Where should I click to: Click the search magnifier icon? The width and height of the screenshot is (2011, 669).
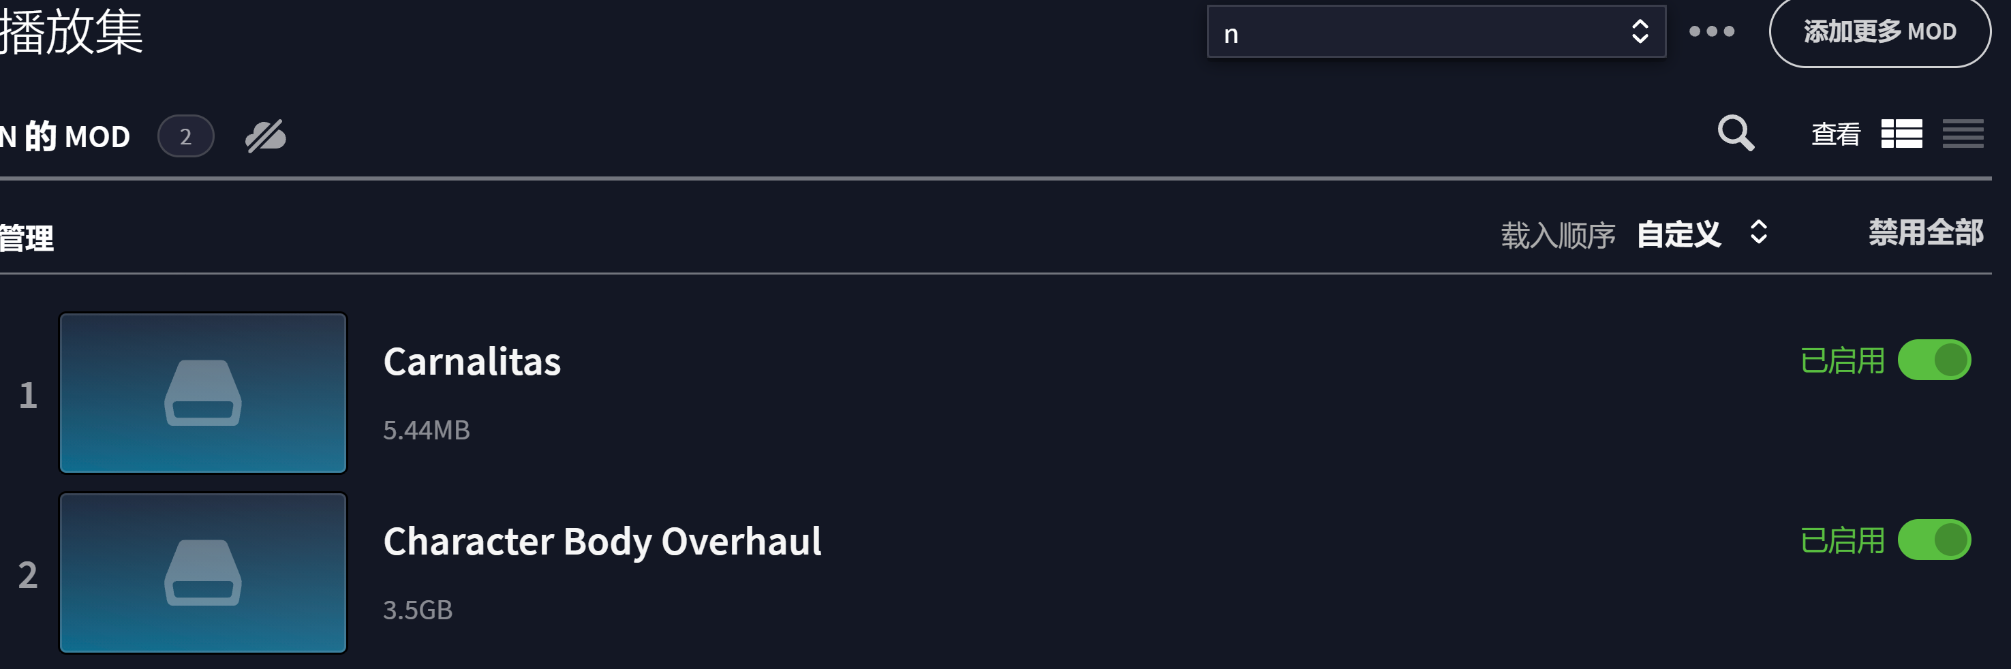pos(1736,134)
